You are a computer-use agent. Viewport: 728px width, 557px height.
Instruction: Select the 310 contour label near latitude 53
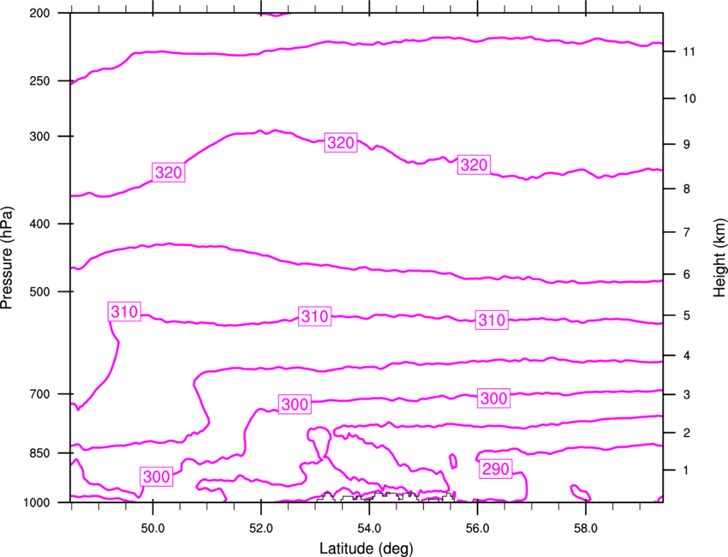[315, 317]
